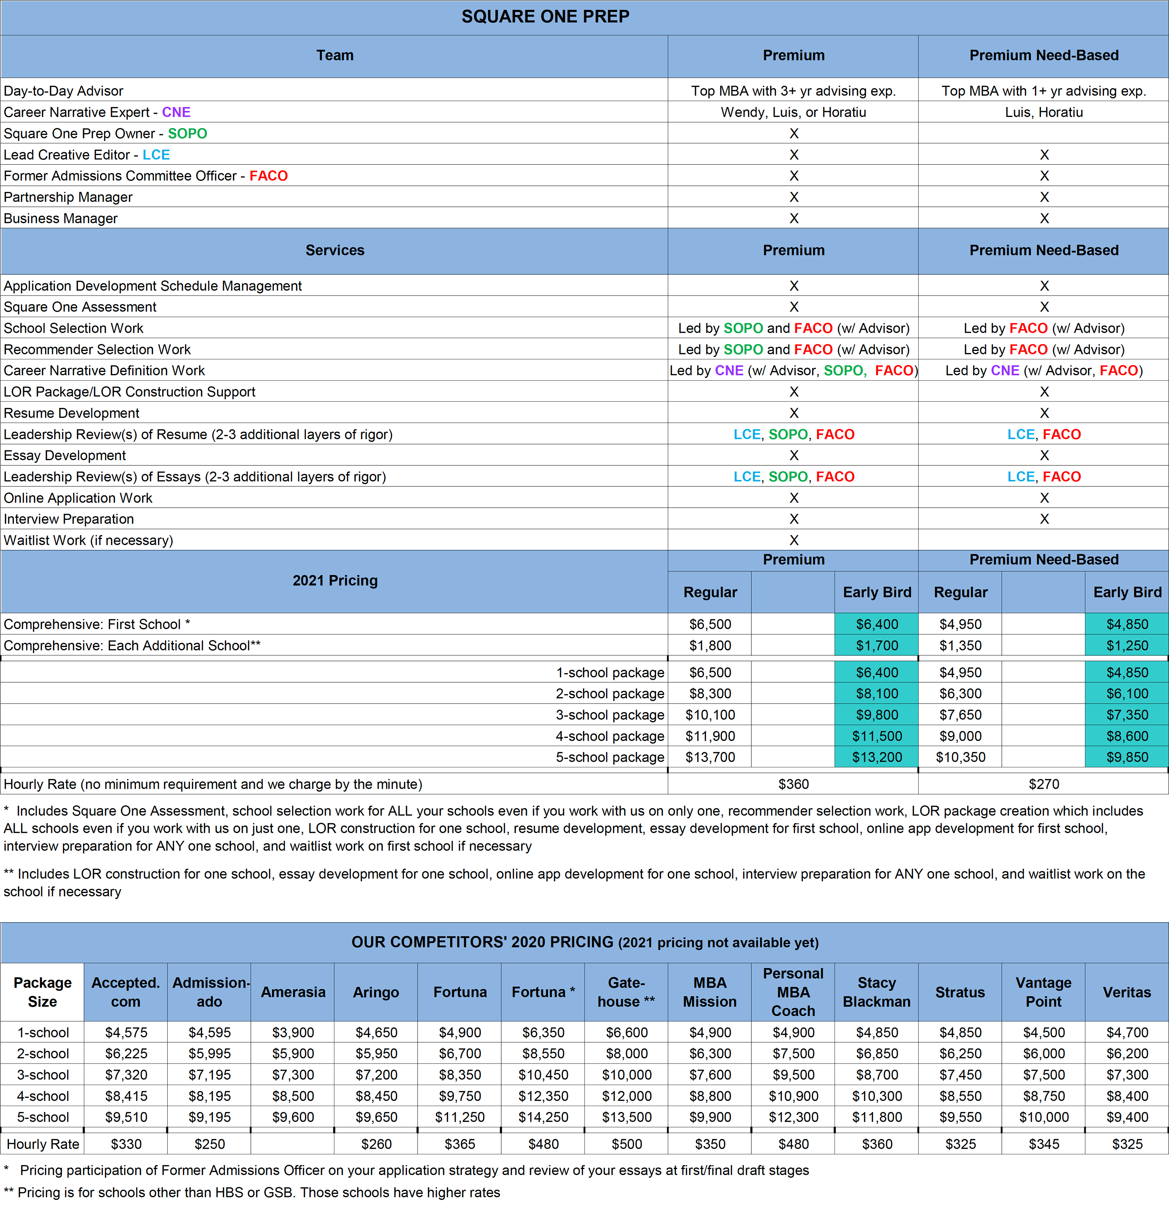Viewport: 1169px width, 1211px height.
Task: Click $13,200 Early Bird 5-school price
Action: (x=877, y=757)
